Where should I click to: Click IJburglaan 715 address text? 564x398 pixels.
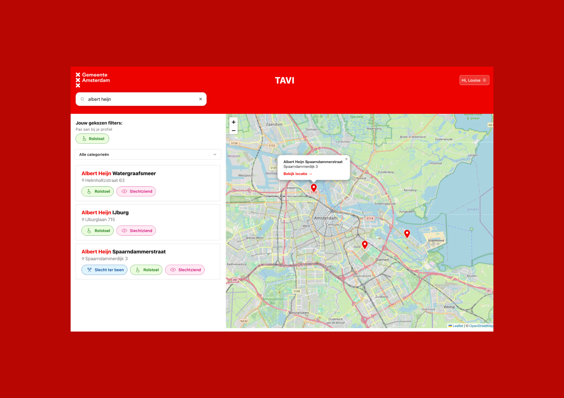click(100, 219)
